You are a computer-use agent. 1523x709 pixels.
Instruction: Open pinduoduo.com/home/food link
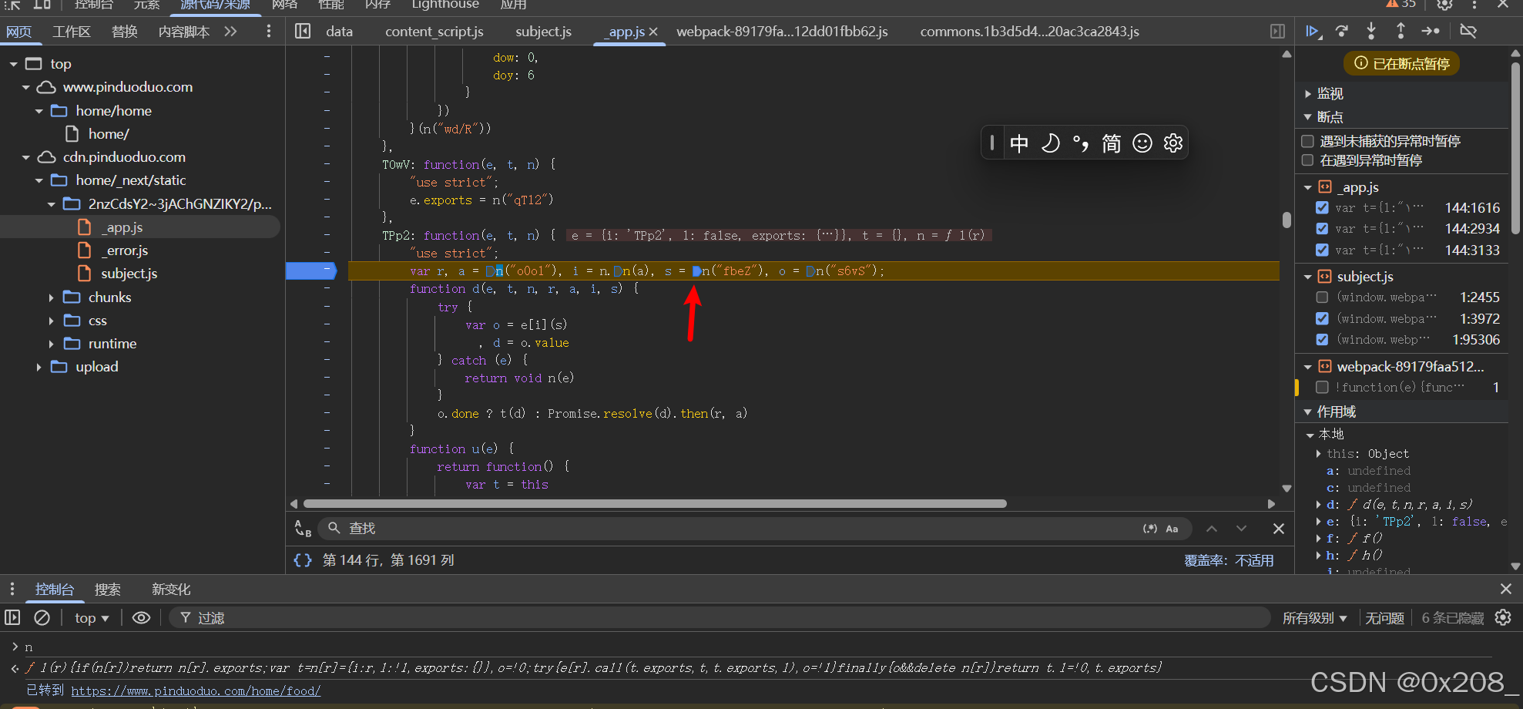[x=196, y=691]
